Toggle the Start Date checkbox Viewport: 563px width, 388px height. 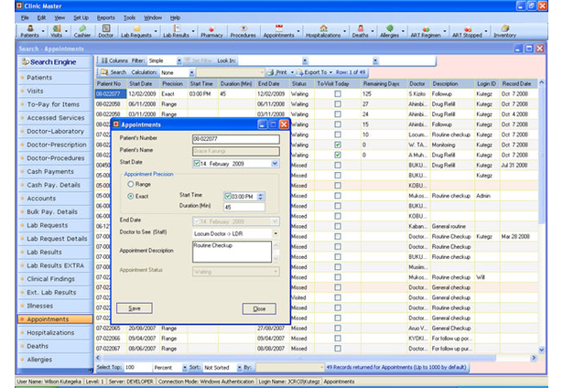coord(197,163)
